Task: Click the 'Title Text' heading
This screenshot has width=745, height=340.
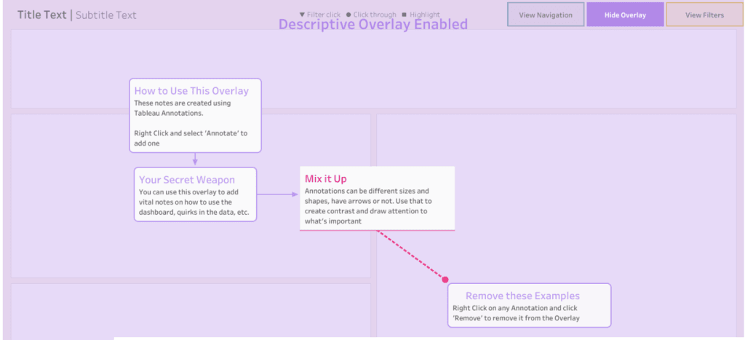Action: [x=41, y=15]
